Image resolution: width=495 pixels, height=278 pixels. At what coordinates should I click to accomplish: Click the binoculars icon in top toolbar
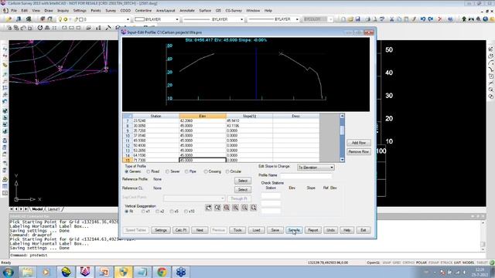click(x=471, y=19)
